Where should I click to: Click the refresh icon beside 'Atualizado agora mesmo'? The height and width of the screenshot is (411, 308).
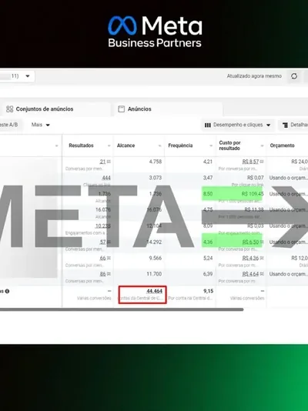294,76
